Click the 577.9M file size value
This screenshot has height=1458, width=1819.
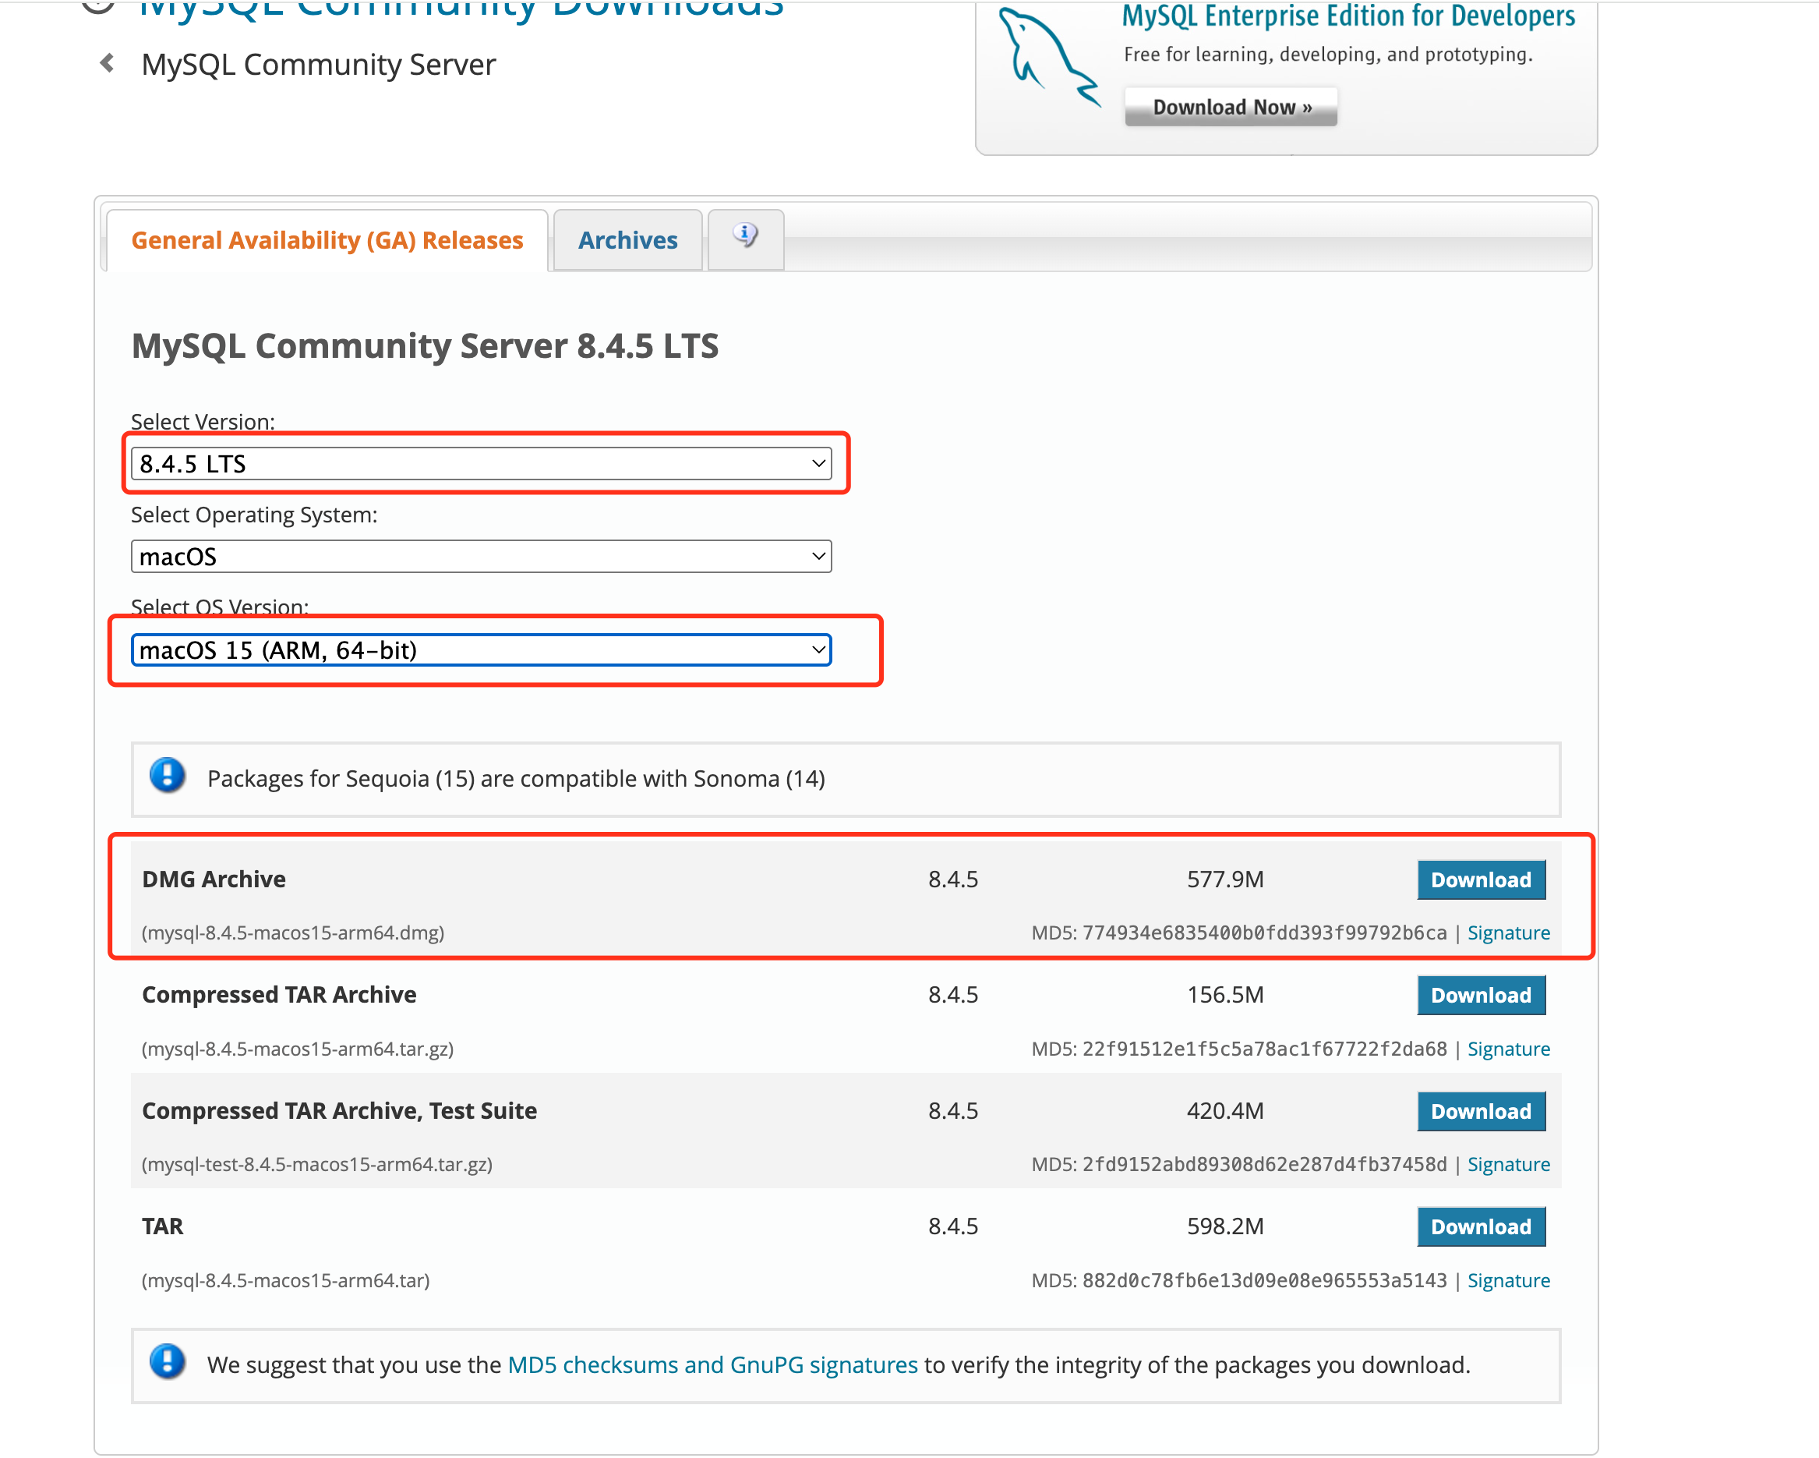pos(1225,879)
